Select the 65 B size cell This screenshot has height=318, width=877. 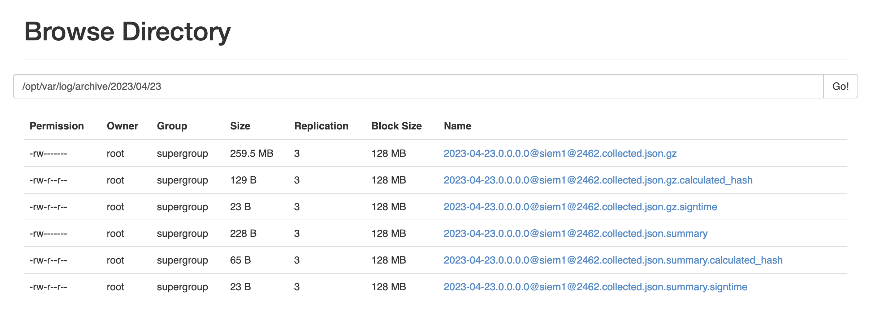240,260
